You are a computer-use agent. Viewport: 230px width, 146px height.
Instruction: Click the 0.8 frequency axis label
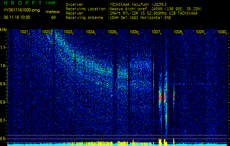tap(3, 102)
